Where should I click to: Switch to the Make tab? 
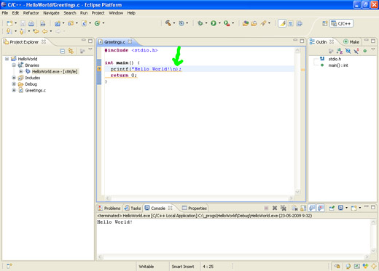click(351, 42)
